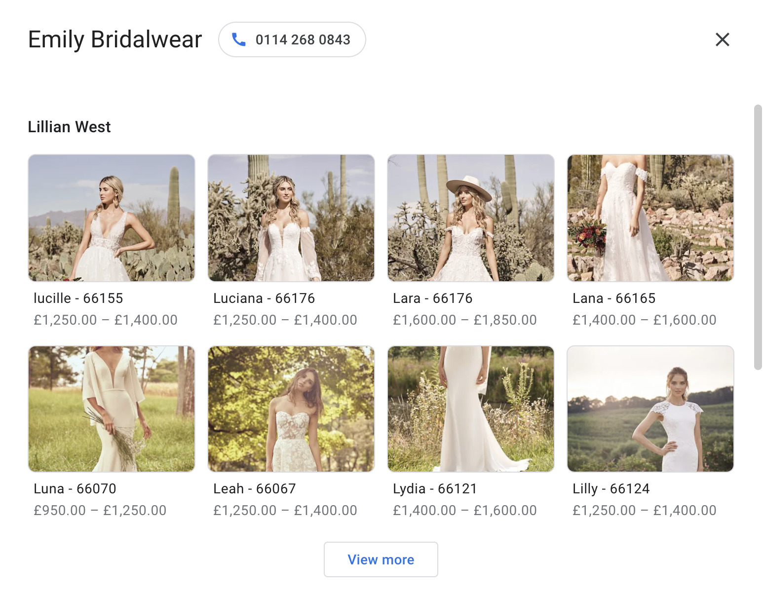Click the price under Lydia - 66121

[465, 511]
